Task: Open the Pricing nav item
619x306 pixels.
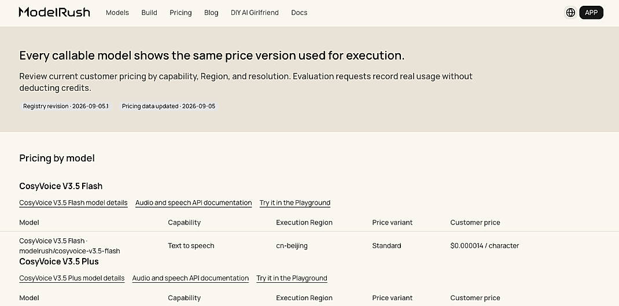Action: [181, 13]
